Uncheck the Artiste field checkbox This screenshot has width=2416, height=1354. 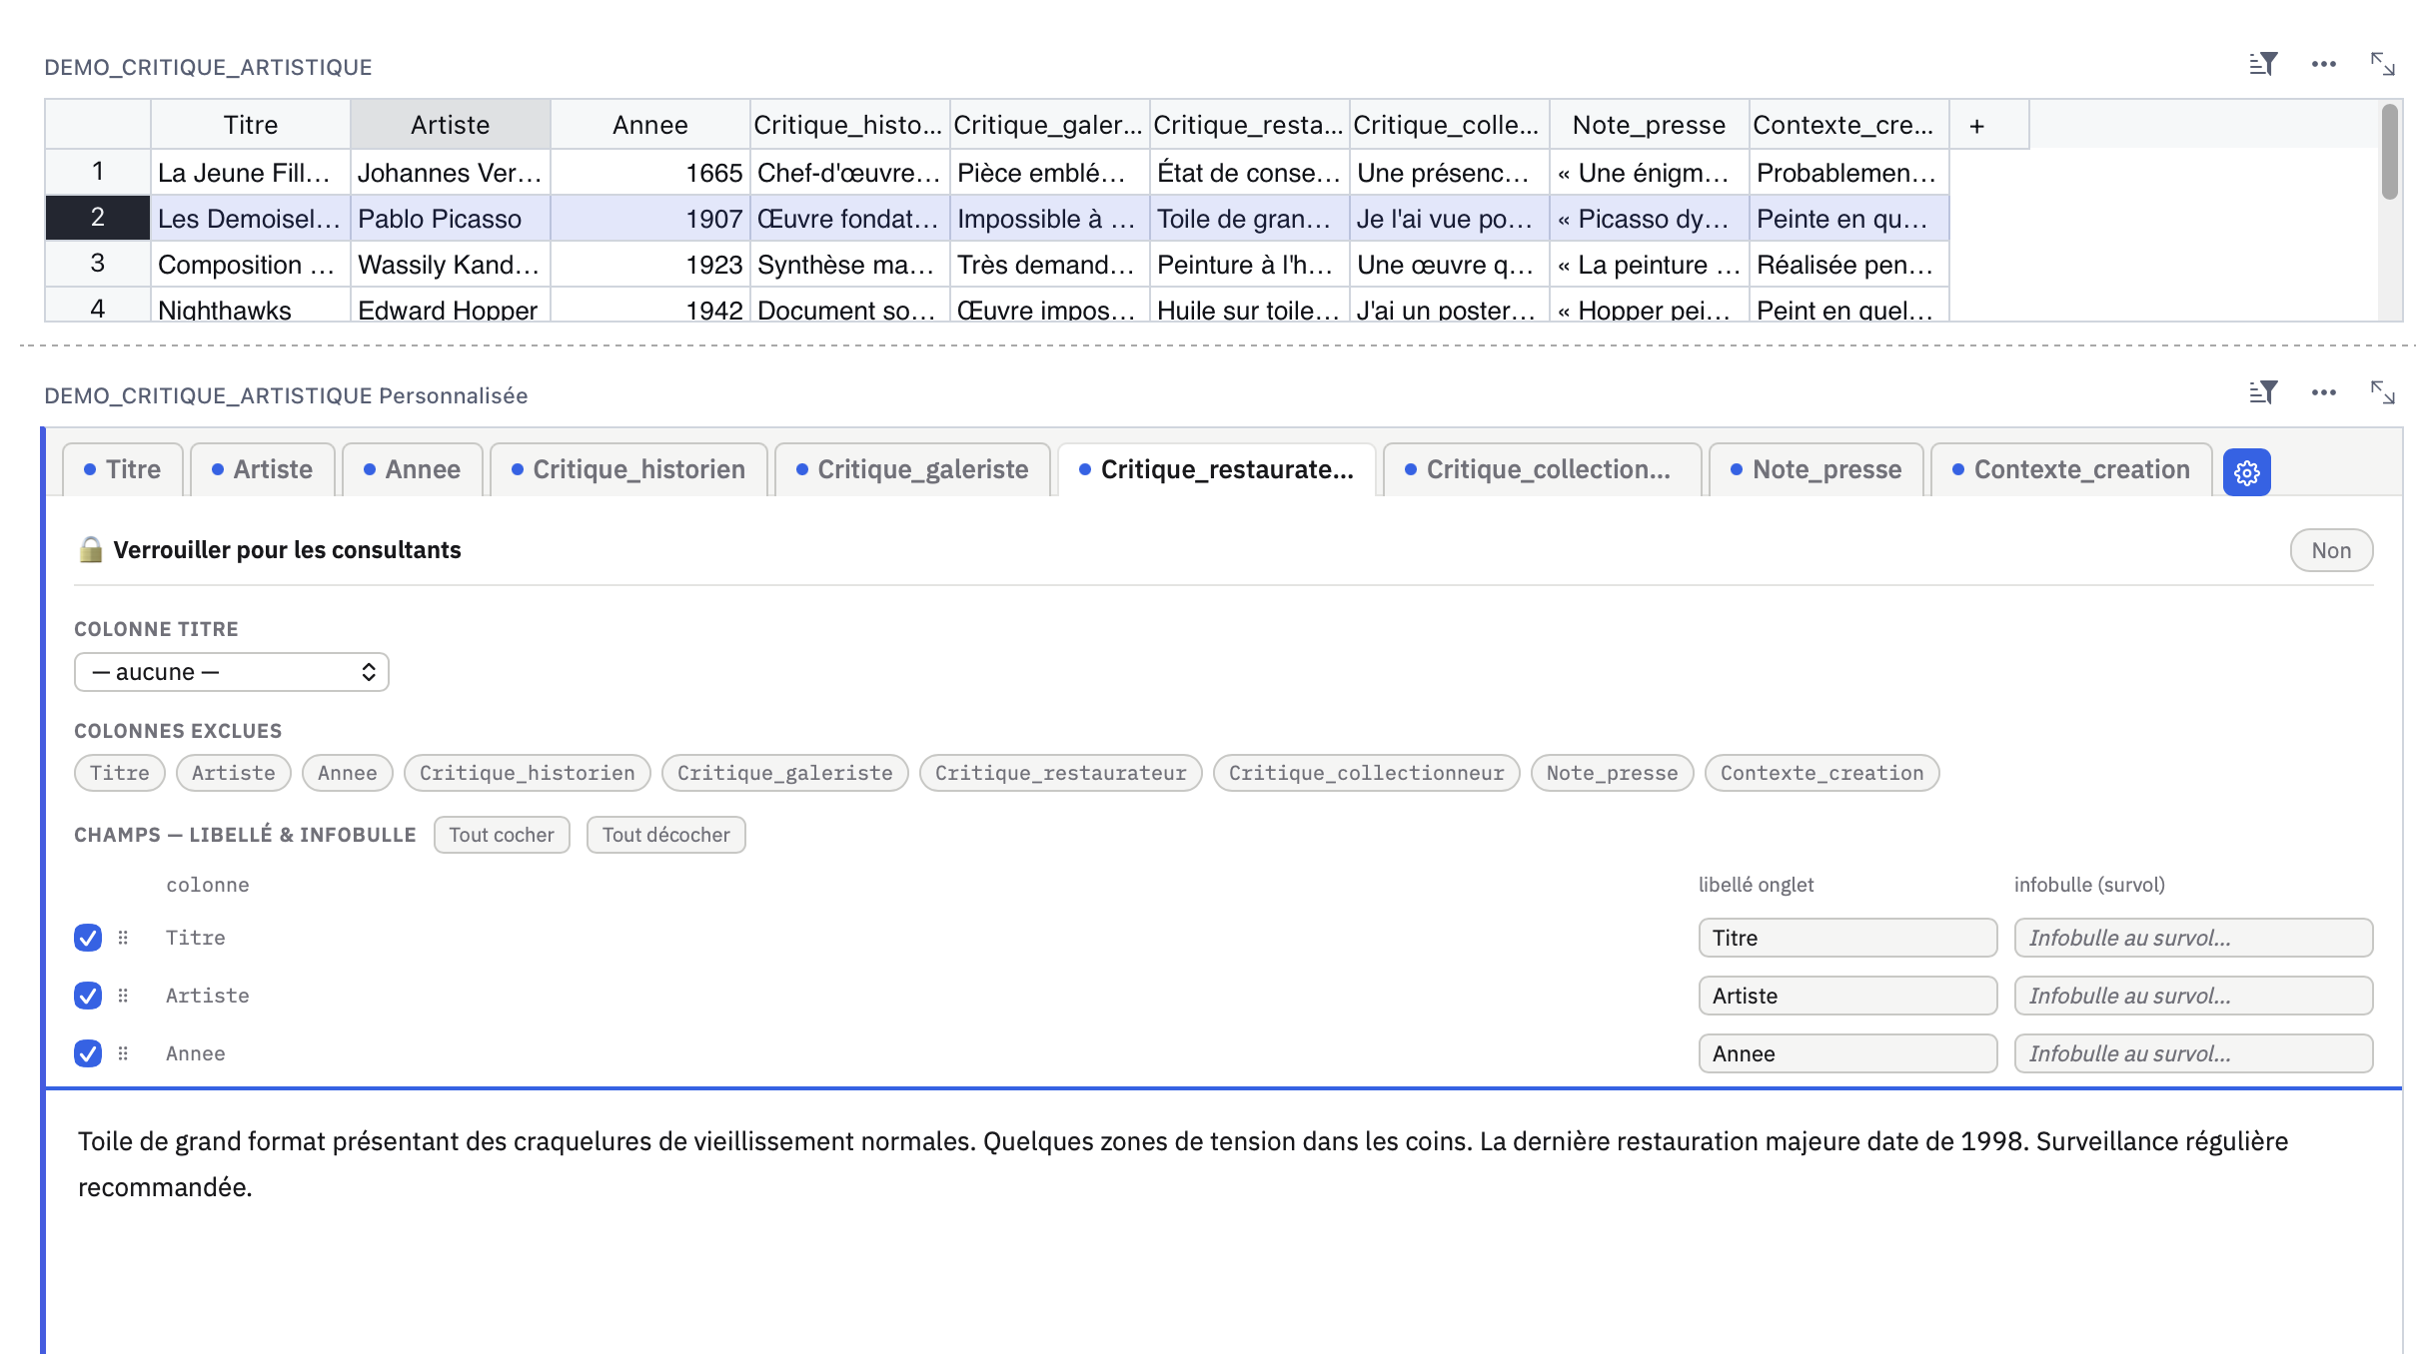tap(88, 996)
